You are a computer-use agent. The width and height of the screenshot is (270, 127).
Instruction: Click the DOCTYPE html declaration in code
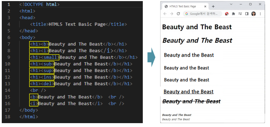coord(39,5)
